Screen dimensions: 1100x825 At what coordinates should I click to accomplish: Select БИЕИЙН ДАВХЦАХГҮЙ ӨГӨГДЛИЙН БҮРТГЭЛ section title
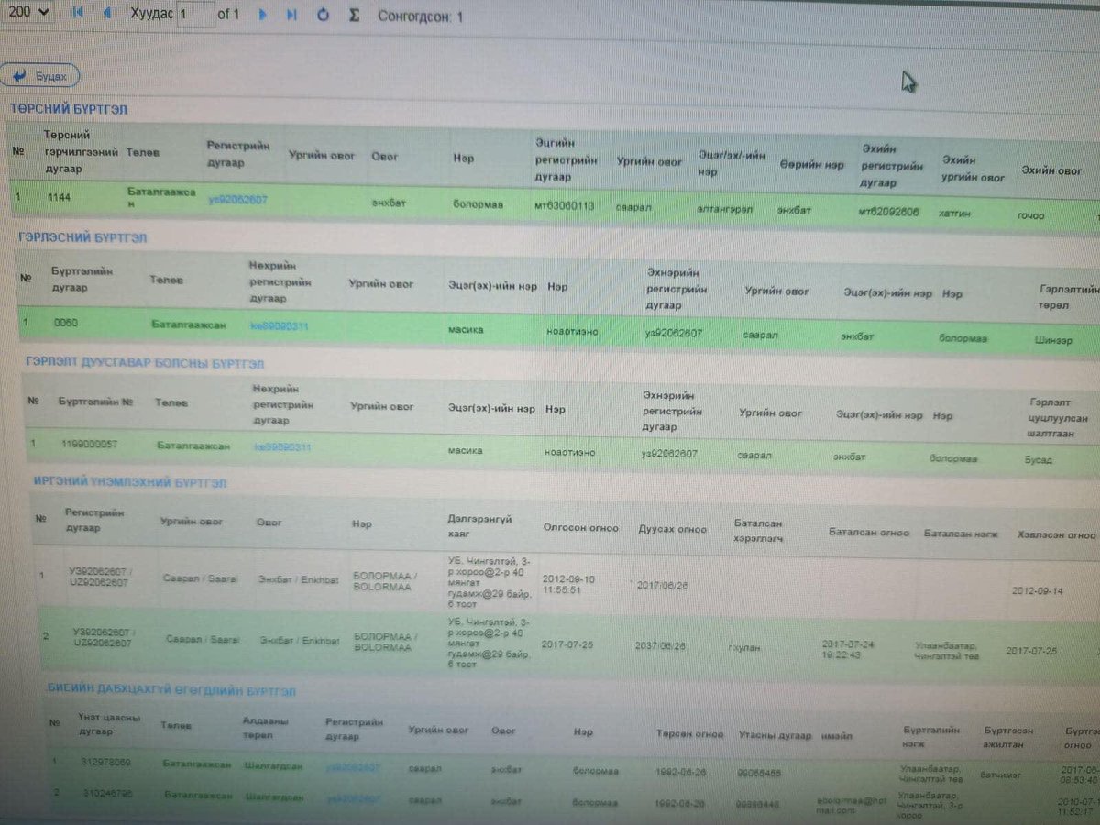172,690
